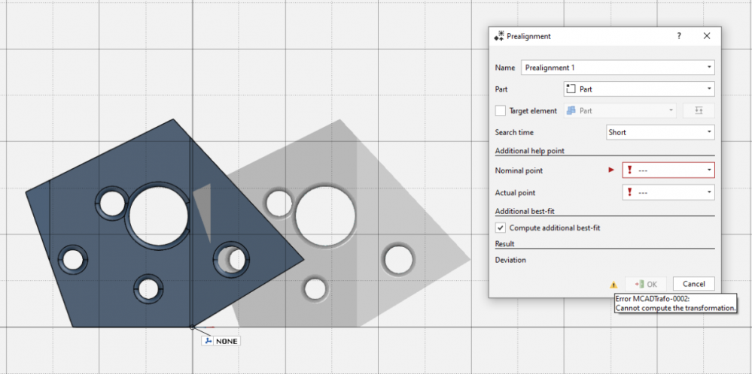Click the red exclamation in Actual point field

[x=629, y=193]
